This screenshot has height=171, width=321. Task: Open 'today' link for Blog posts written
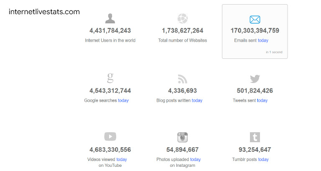[197, 101]
